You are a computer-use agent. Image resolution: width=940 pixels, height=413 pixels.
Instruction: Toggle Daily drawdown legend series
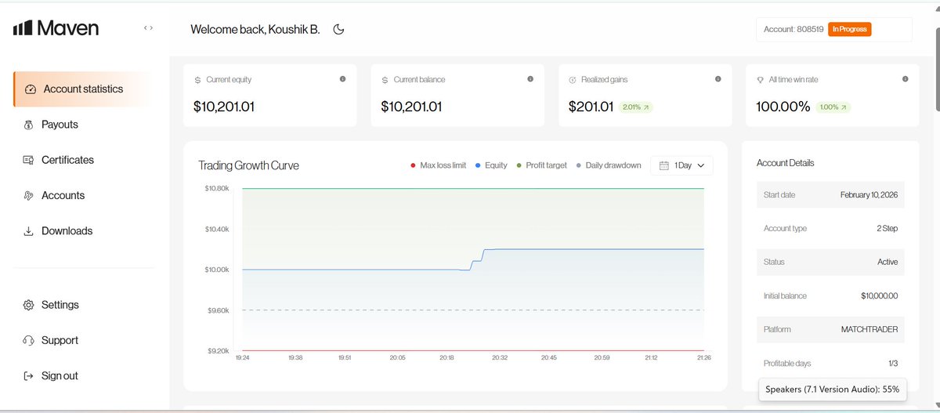[609, 165]
